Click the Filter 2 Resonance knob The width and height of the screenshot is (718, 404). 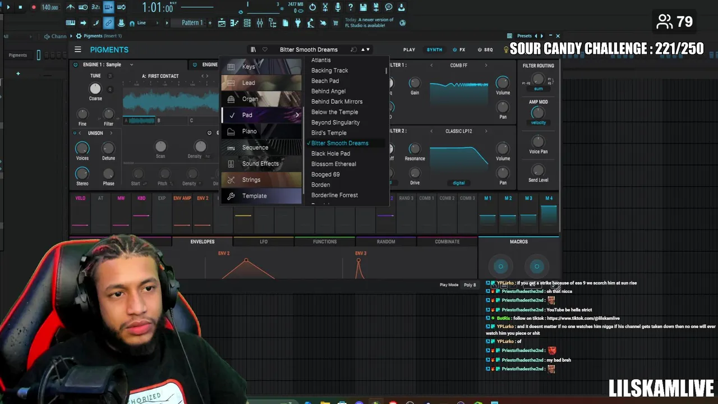pyautogui.click(x=415, y=148)
